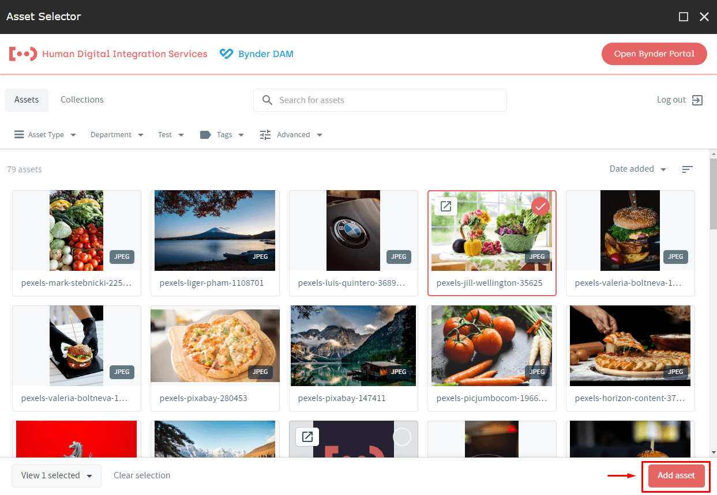Switch to the Collections tab
This screenshot has height=495, width=717.
(x=82, y=100)
